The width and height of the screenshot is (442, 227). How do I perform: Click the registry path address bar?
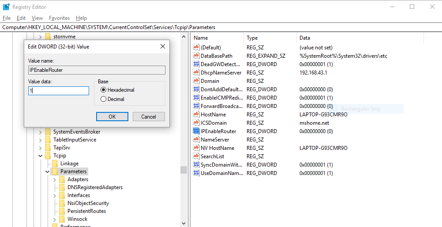point(221,27)
